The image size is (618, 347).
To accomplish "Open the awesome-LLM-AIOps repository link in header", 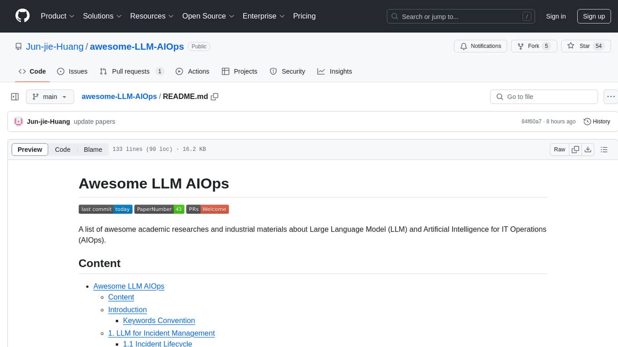I will [137, 46].
